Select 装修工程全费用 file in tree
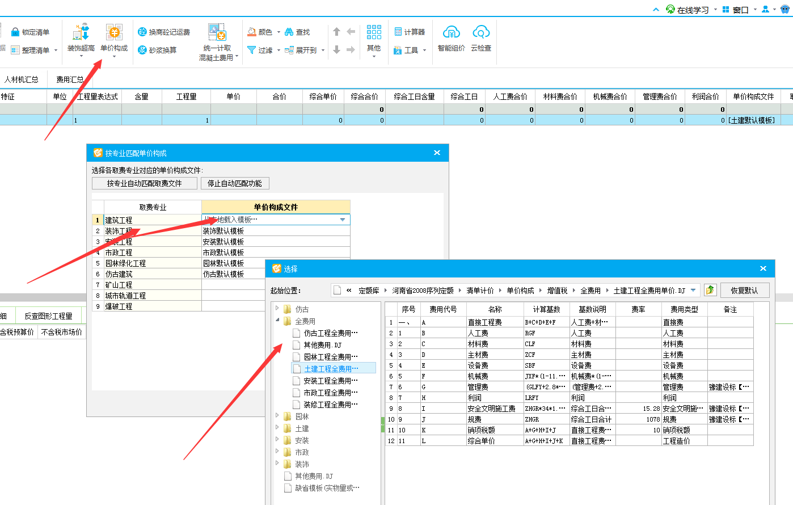The width and height of the screenshot is (793, 505). pyautogui.click(x=331, y=405)
